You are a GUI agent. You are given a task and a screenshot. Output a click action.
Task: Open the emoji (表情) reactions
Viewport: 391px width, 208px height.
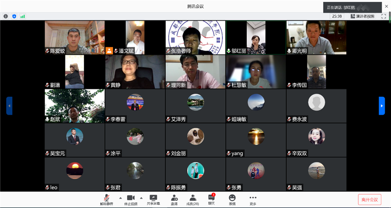point(232,198)
